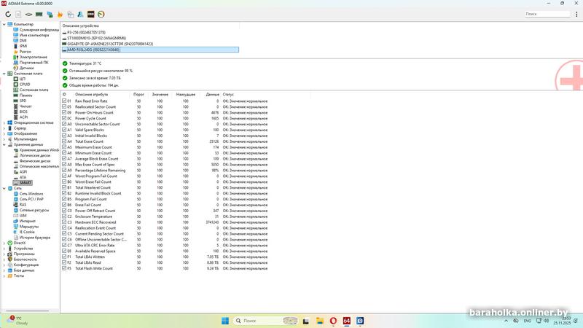This screenshot has width=583, height=328.
Task: Toggle checkbox for Total Erase Count
Action: pos(64,141)
